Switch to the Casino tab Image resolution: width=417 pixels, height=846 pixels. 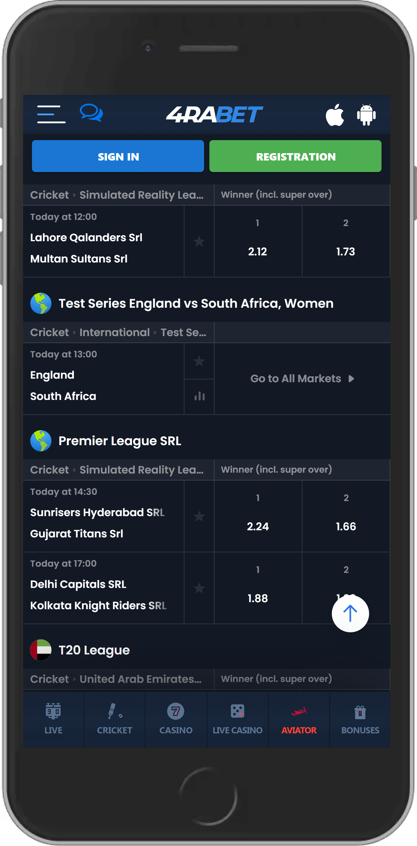pos(176,719)
